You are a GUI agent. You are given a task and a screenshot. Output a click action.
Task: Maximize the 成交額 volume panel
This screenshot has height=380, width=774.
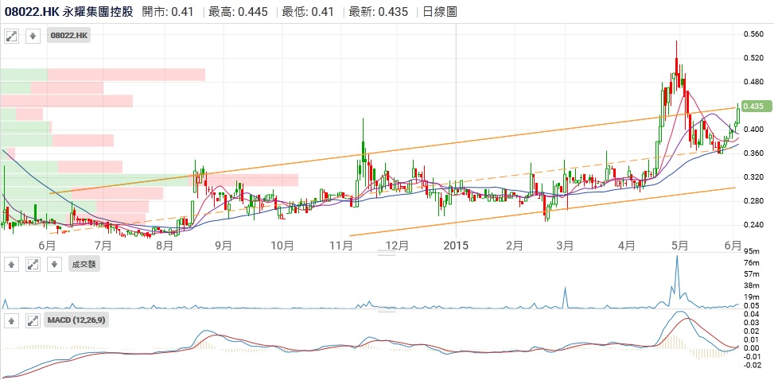(x=33, y=264)
